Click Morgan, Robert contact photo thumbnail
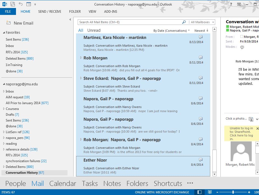This screenshot has height=195, width=259. 241,151
